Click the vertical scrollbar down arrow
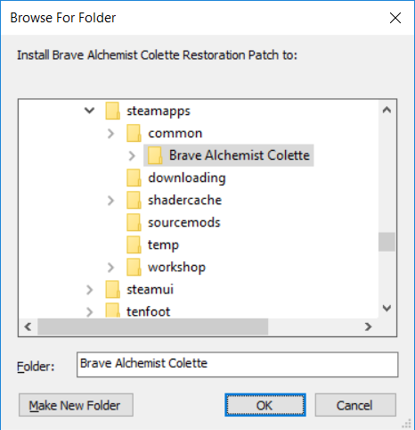 click(x=387, y=308)
